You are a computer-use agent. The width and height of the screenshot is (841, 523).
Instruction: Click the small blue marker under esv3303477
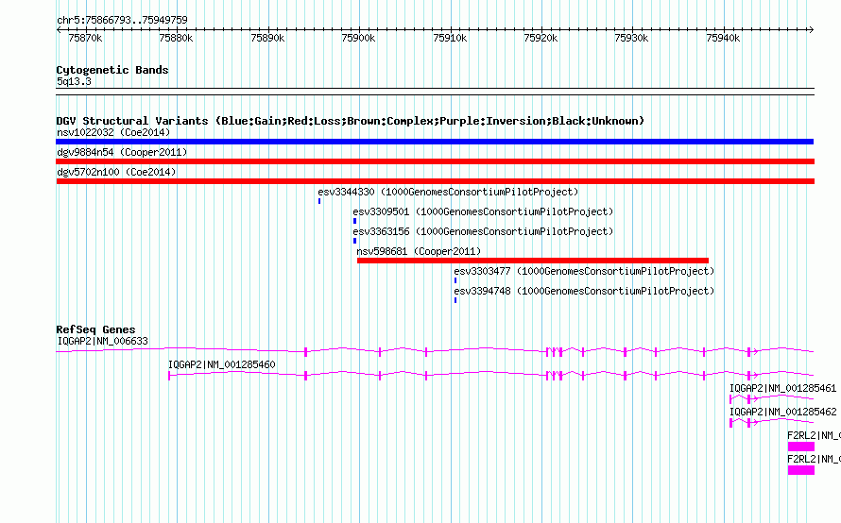(x=455, y=280)
